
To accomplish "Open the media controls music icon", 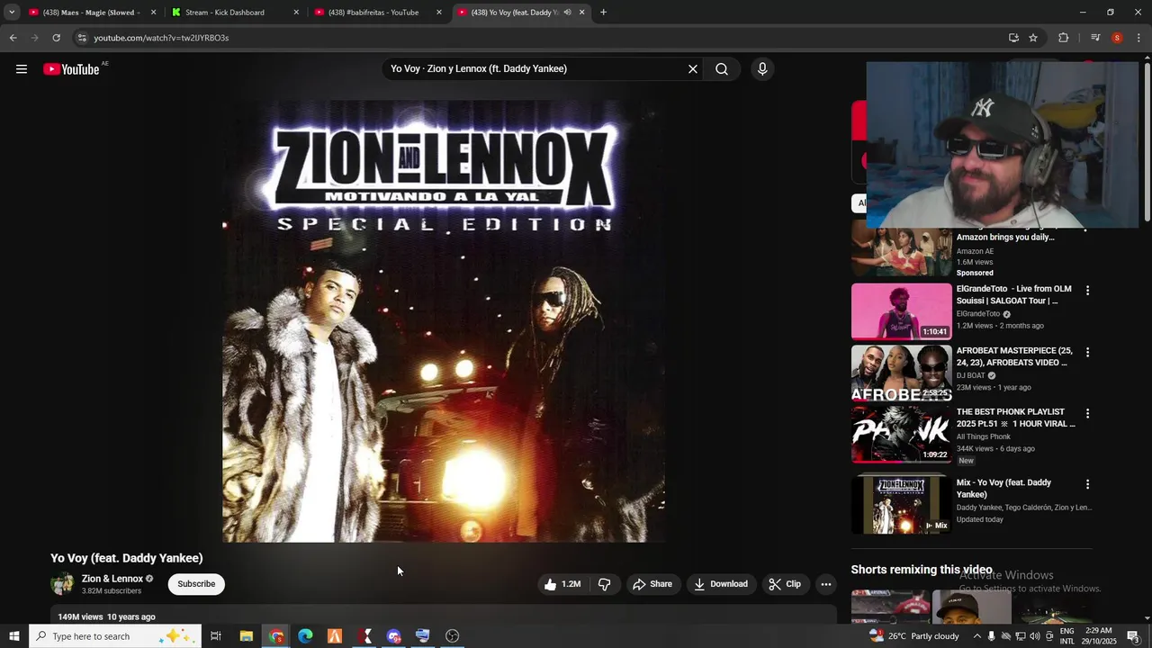I will (1095, 38).
